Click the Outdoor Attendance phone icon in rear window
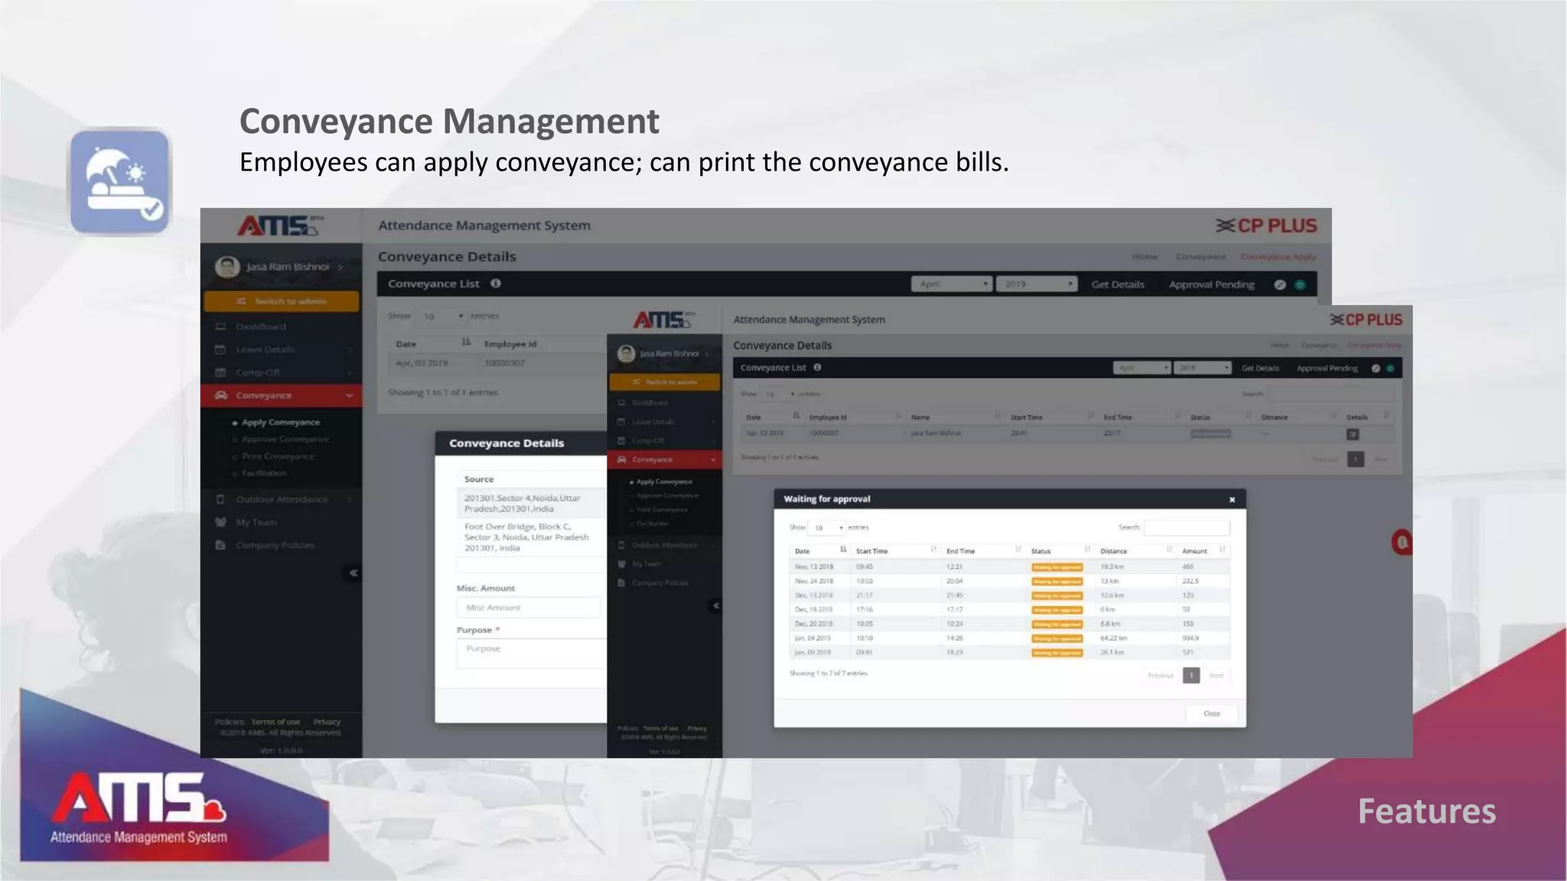 (220, 499)
